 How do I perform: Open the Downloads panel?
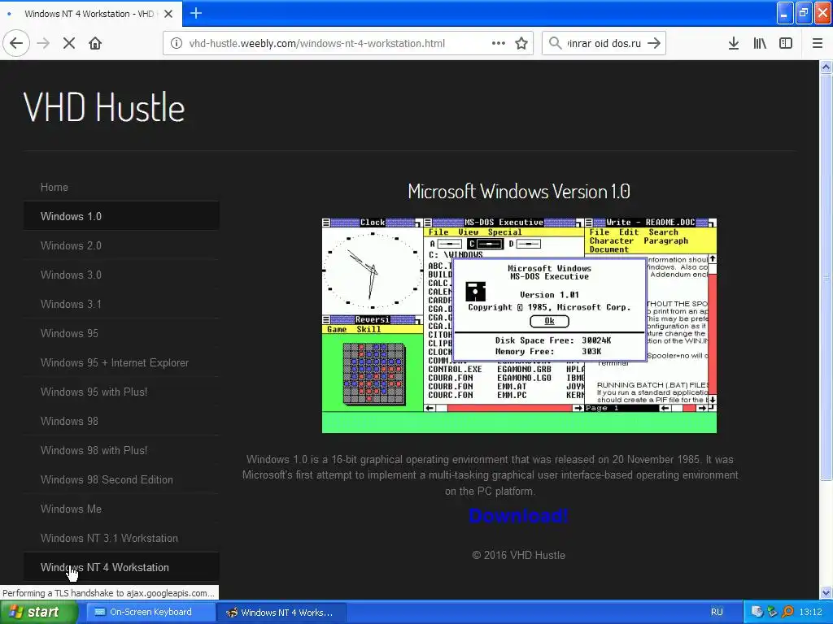[x=734, y=43]
